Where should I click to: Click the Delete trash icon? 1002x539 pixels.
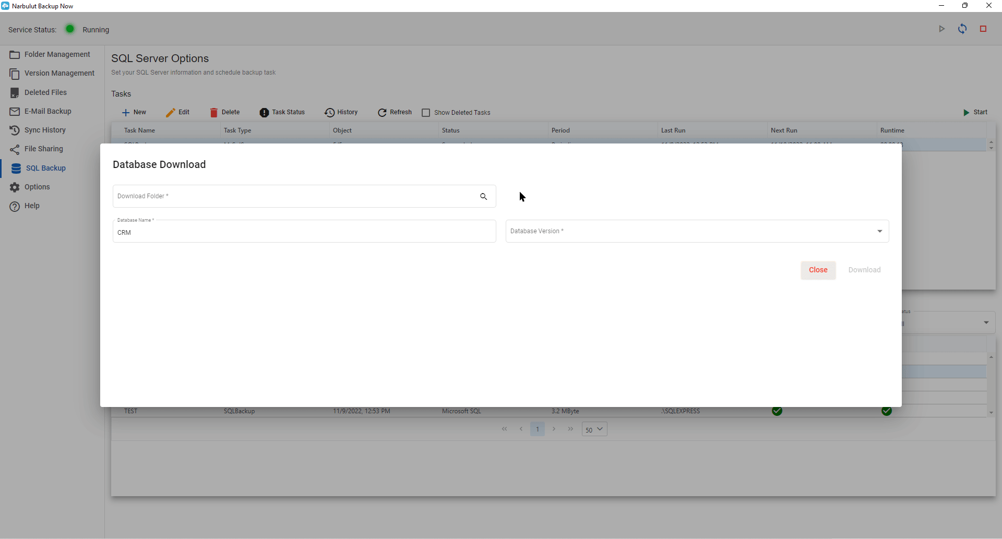(x=213, y=113)
